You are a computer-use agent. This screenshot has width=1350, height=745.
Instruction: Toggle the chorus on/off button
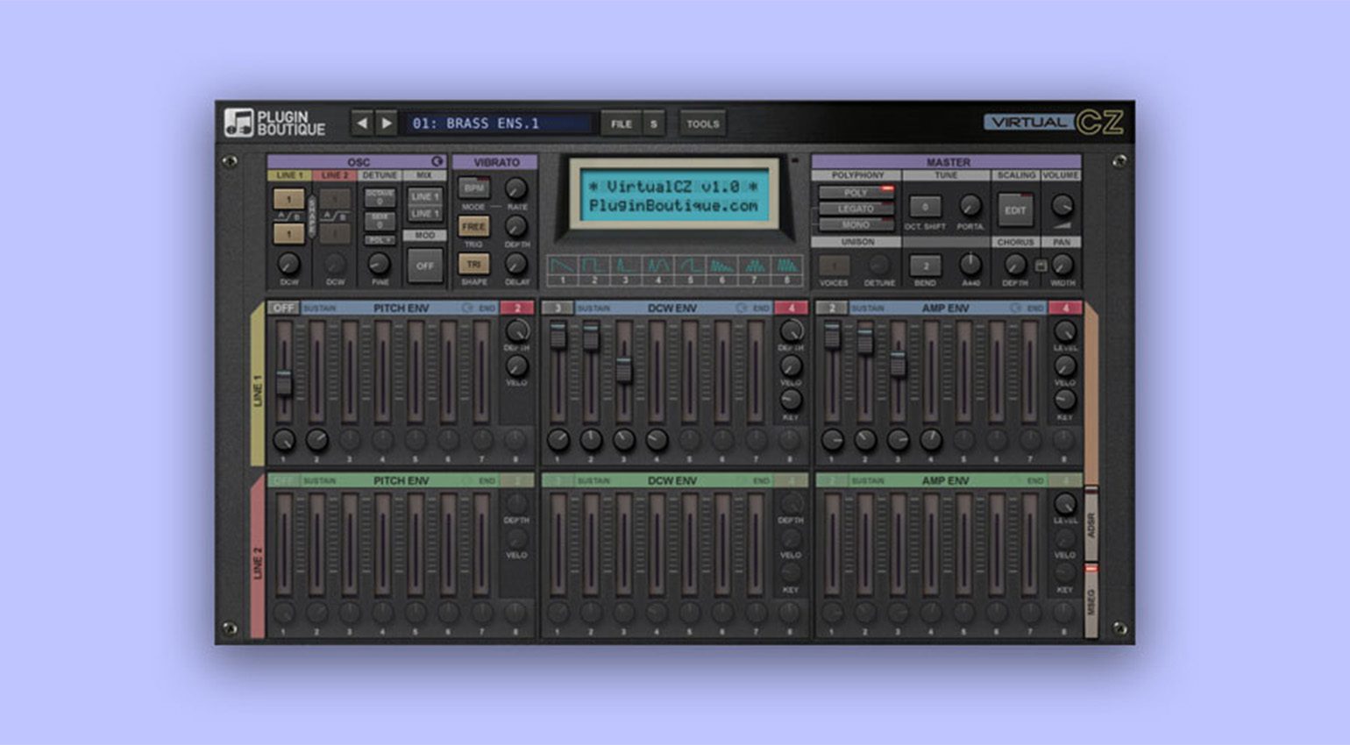pyautogui.click(x=1041, y=266)
